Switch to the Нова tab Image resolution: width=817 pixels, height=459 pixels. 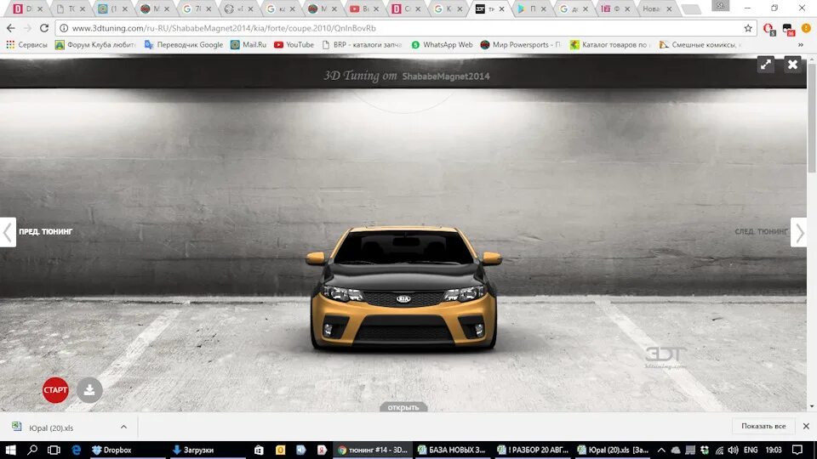pyautogui.click(x=656, y=8)
